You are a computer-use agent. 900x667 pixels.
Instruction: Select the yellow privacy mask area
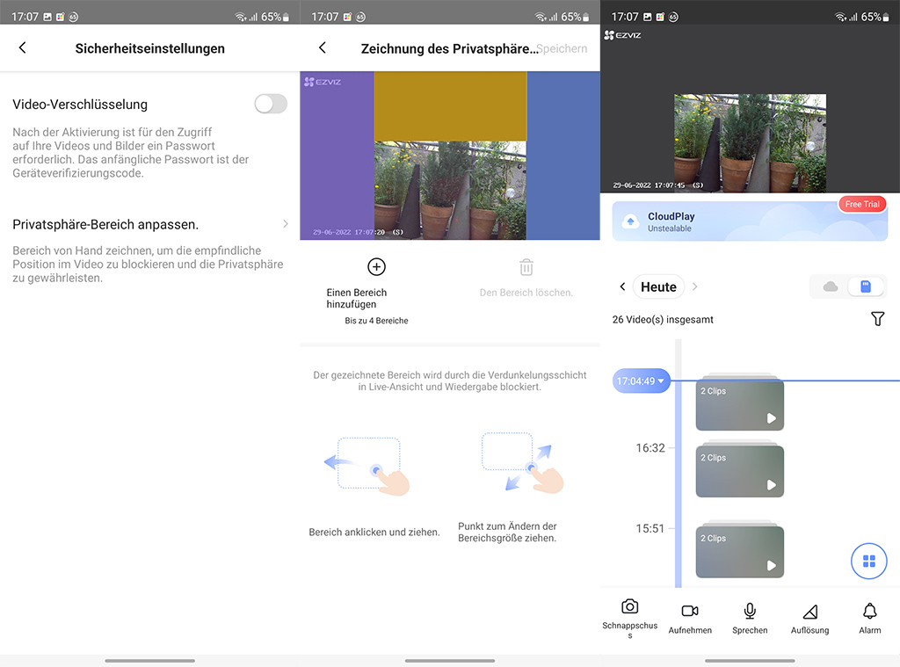450,106
